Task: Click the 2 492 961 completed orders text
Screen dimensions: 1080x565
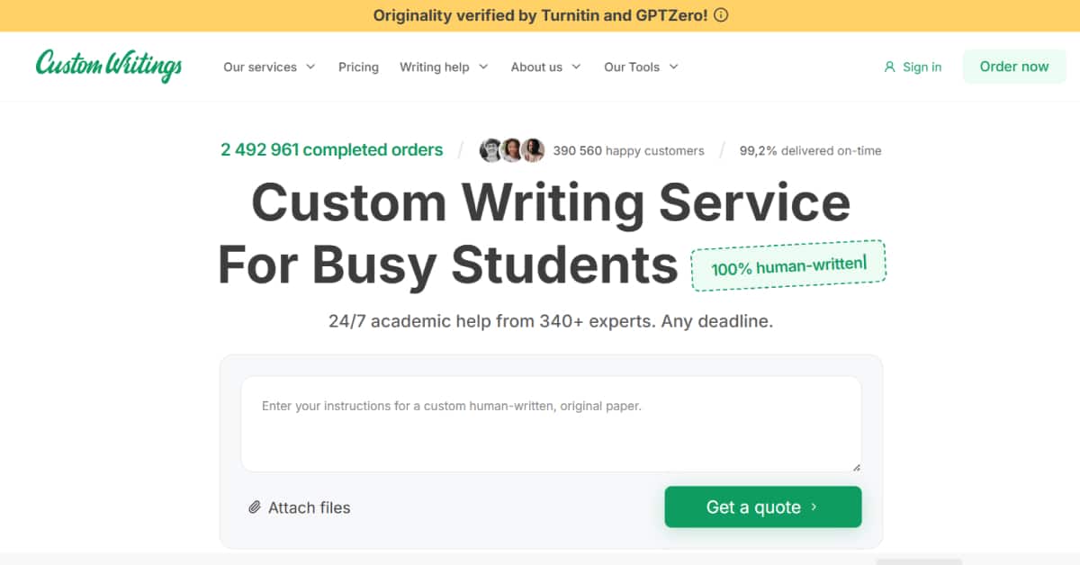Action: click(331, 150)
